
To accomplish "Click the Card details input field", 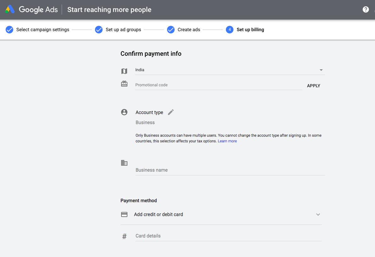I will tap(228, 236).
